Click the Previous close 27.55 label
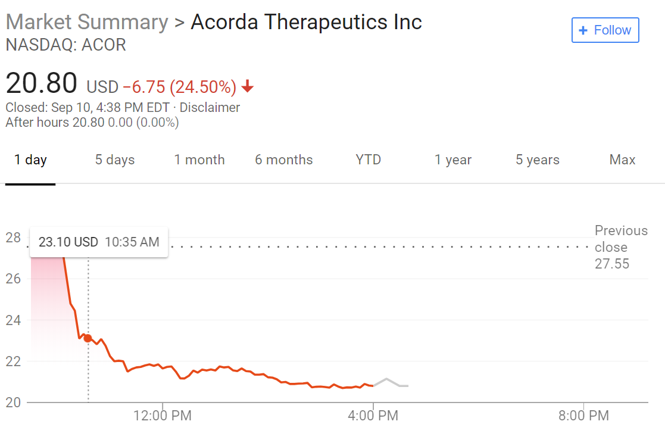The width and height of the screenshot is (665, 440). [x=620, y=247]
